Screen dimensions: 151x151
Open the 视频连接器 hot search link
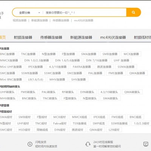20,20
